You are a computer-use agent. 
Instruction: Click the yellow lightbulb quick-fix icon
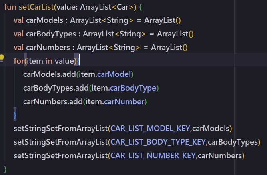pos(2,58)
